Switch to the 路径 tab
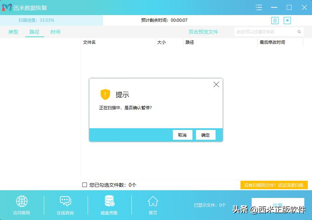This screenshot has width=312, height=220. point(34,32)
